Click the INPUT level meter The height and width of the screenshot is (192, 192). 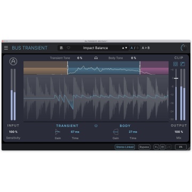point(13,94)
